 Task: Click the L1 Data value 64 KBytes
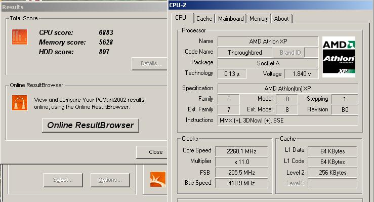tap(333, 151)
